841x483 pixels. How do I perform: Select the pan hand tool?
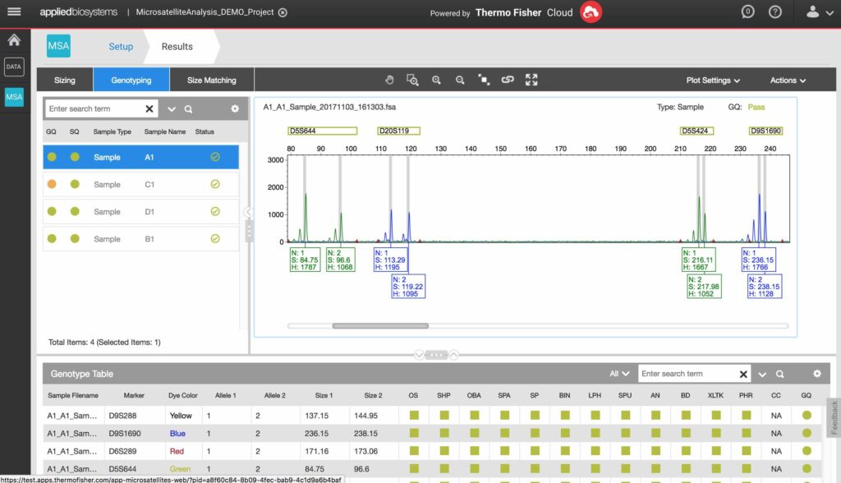click(390, 80)
